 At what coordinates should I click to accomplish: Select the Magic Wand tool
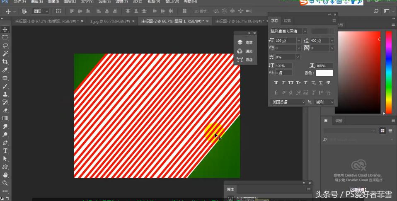pyautogui.click(x=5, y=53)
